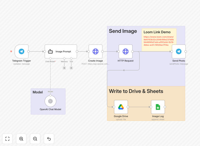Click the Google Drive output connector
This screenshot has width=200, height=146.
tap(128, 107)
